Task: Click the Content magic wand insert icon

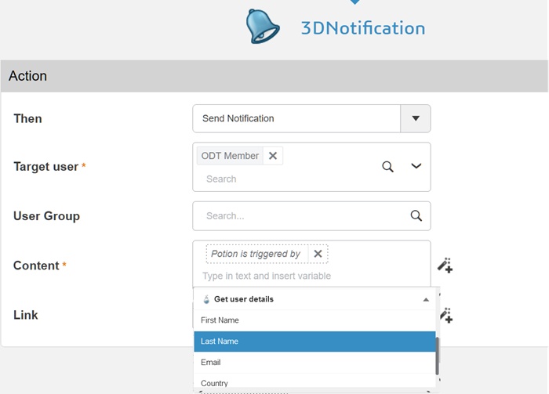Action: 445,266
